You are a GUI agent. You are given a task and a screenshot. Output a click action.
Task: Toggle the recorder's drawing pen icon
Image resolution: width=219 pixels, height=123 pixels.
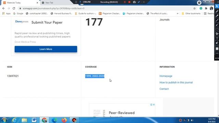tap(139, 2)
